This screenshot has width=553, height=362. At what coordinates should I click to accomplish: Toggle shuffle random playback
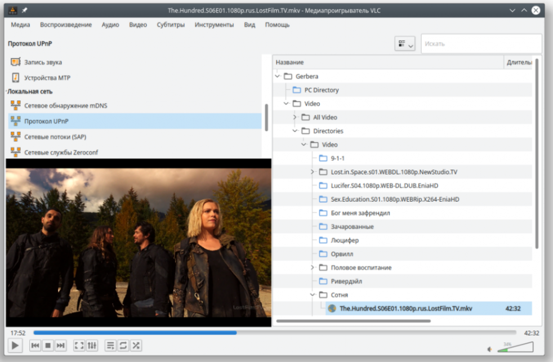tap(136, 346)
